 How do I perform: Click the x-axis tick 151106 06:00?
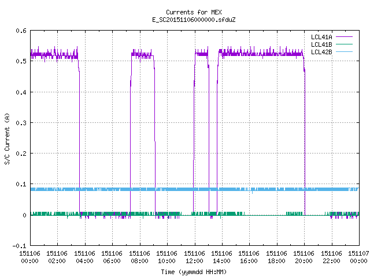(112, 257)
